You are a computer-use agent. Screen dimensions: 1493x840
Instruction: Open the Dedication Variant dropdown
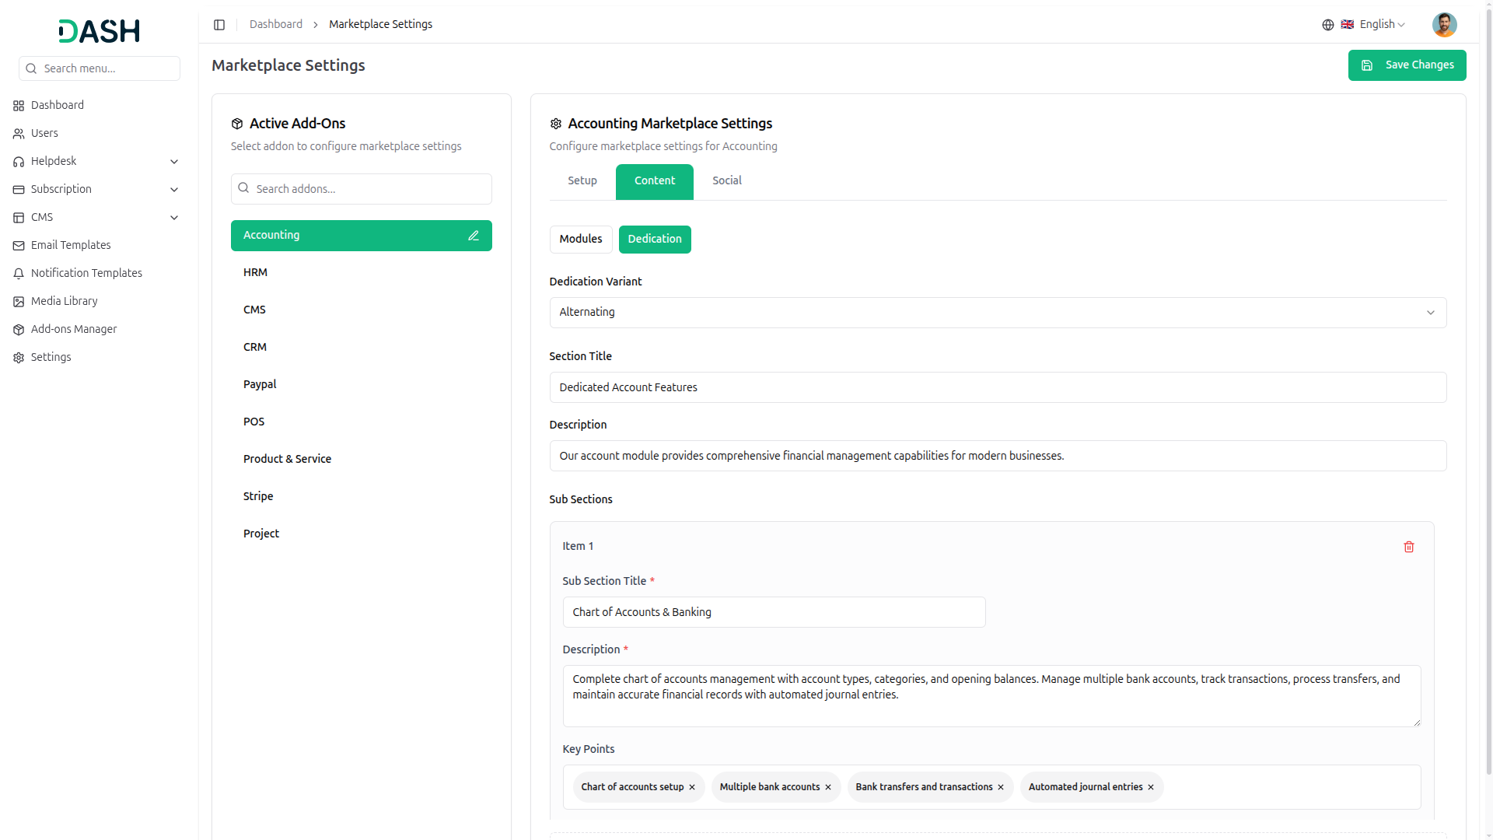998,313
